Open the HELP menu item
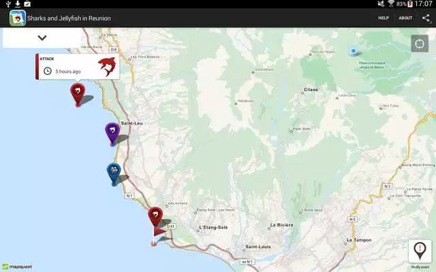 coord(384,18)
